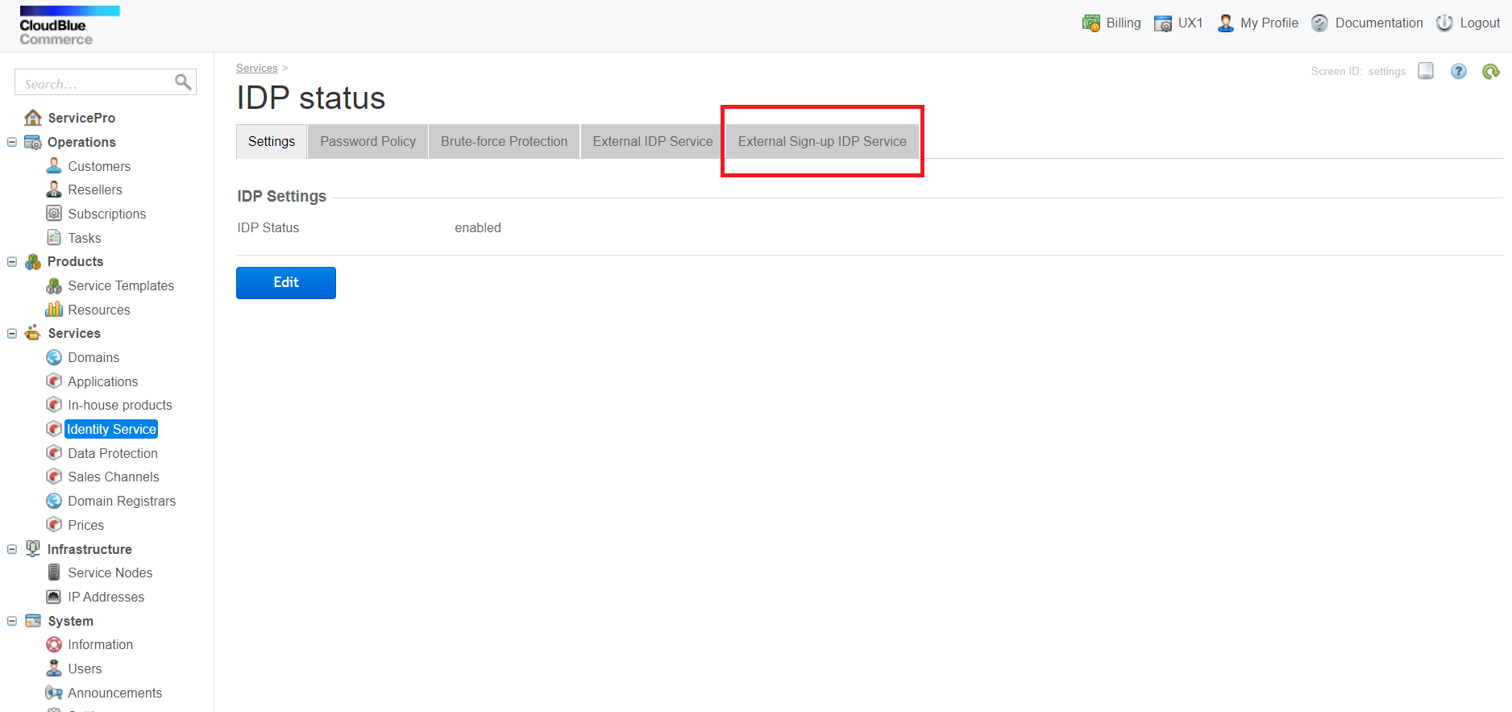Follow the Services breadcrumb link
Viewport: 1512px width, 712px height.
[256, 69]
